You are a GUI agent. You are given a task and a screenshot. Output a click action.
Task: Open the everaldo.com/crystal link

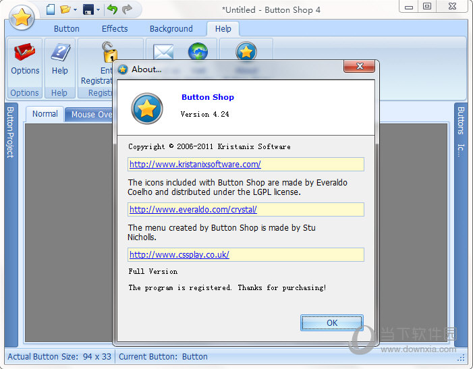(x=193, y=210)
